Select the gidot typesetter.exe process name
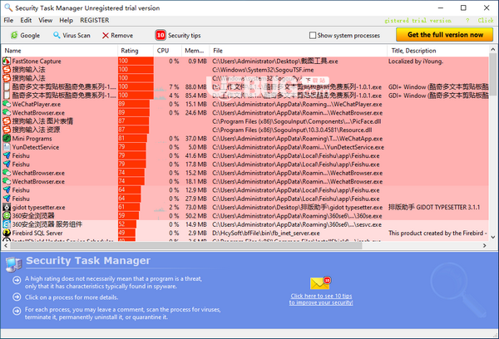This screenshot has width=499, height=339. click(x=38, y=207)
